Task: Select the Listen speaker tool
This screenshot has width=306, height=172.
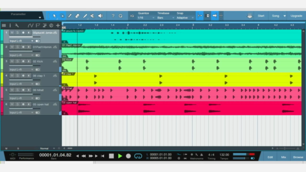Action: (x=100, y=16)
